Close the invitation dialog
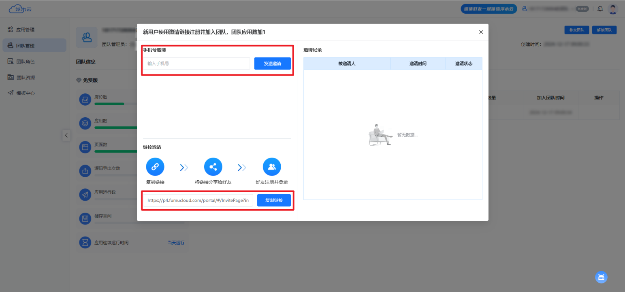The height and width of the screenshot is (292, 625). pyautogui.click(x=481, y=32)
